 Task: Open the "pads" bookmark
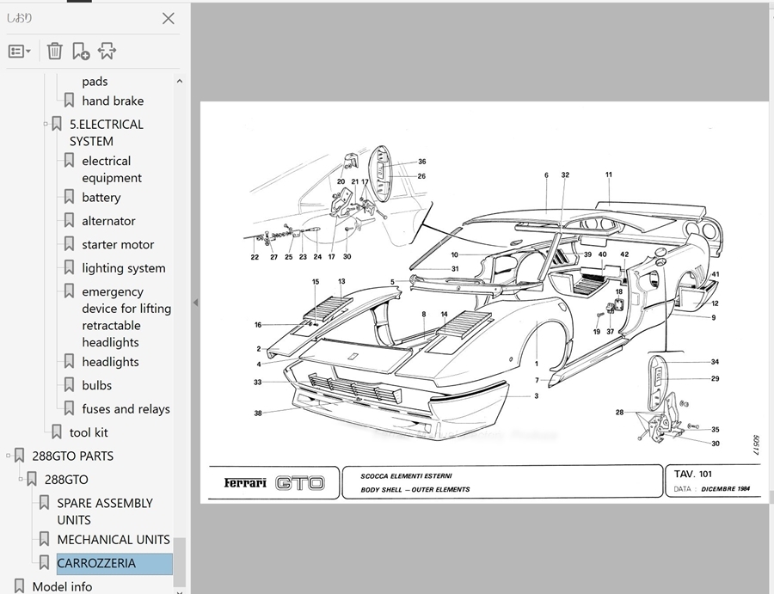(95, 81)
